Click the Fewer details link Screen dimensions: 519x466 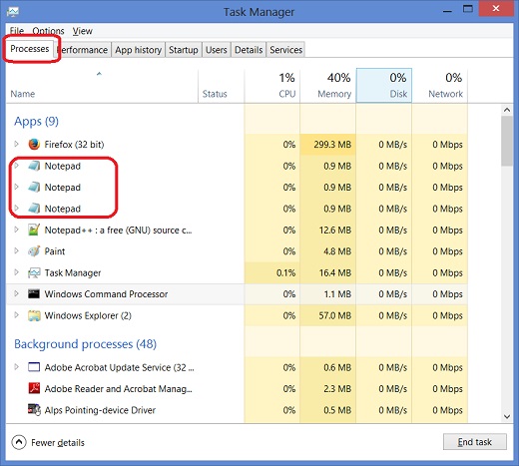[x=58, y=443]
